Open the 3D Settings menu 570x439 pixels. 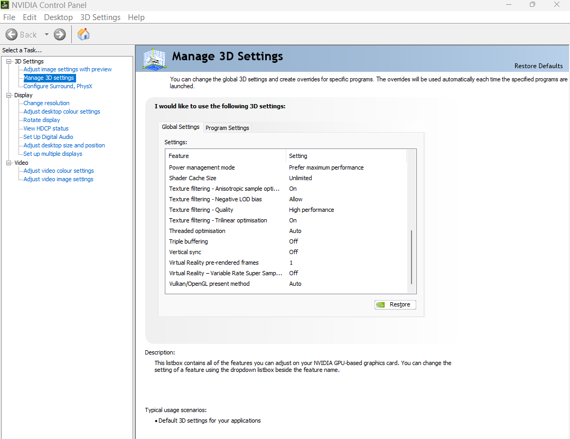click(100, 17)
